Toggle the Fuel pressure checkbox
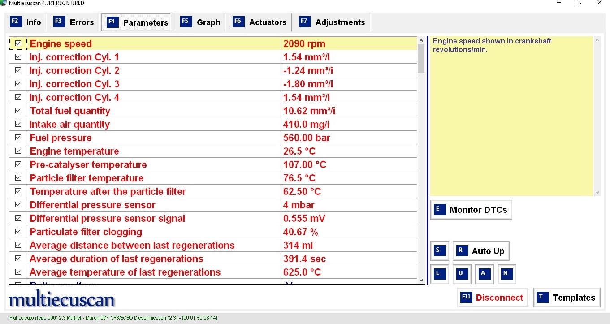This screenshot has width=610, height=324. coord(18,138)
